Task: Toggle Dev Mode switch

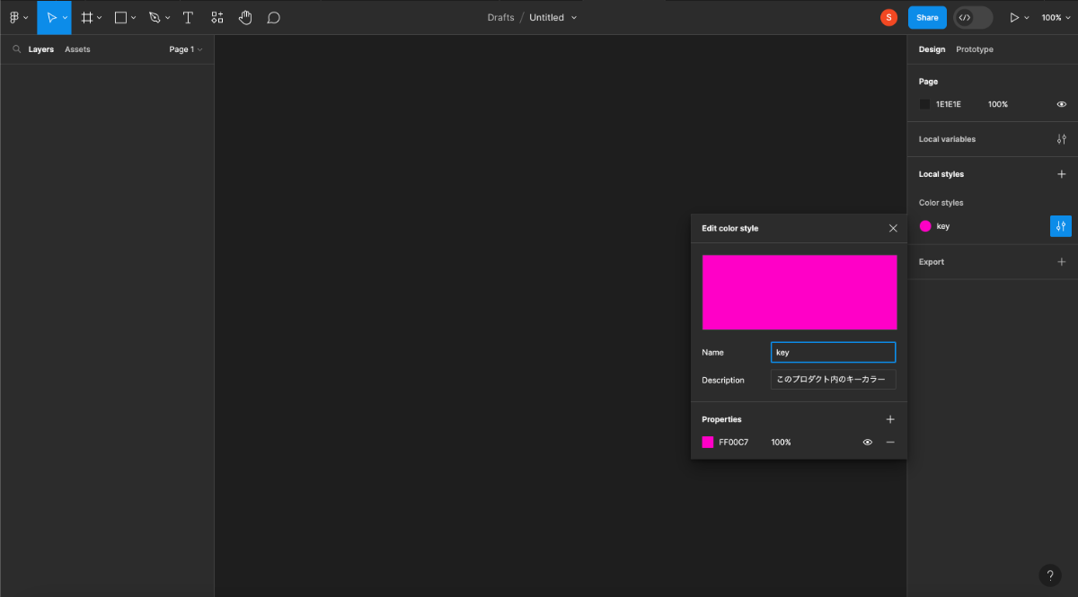Action: [973, 17]
